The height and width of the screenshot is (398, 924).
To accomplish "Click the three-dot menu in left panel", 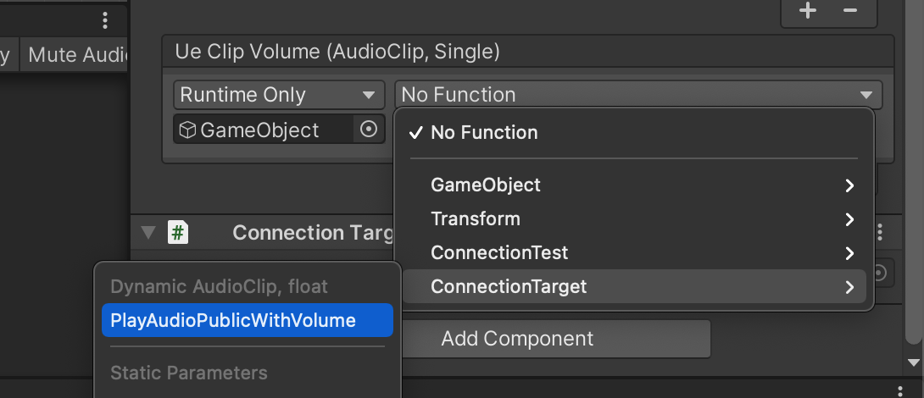I will pyautogui.click(x=105, y=20).
